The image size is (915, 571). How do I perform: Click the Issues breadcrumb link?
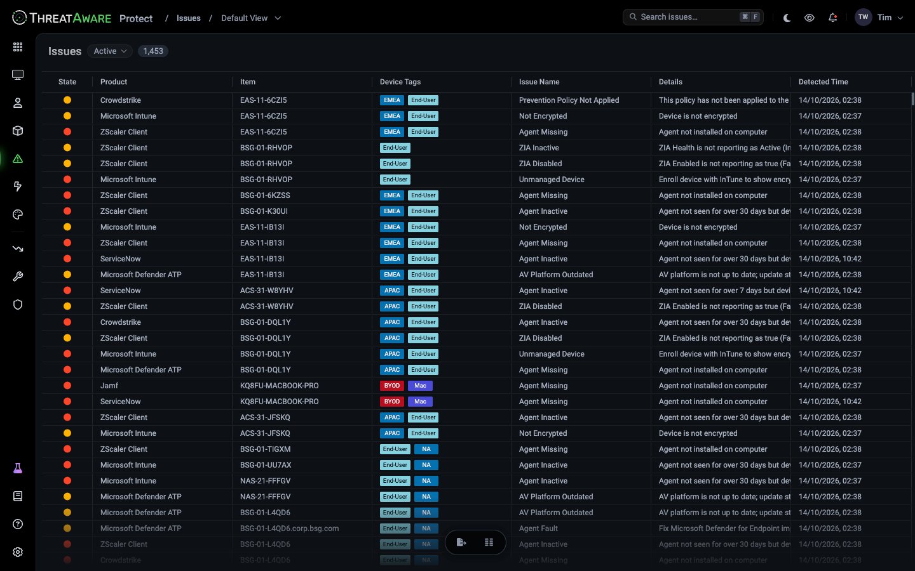click(x=189, y=18)
